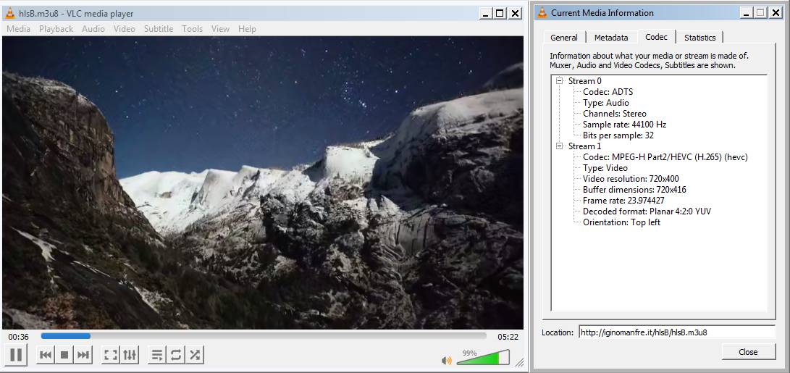Pause playback with the pause button

coord(16,355)
